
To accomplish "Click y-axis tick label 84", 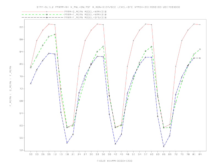I will click(x=21, y=52).
